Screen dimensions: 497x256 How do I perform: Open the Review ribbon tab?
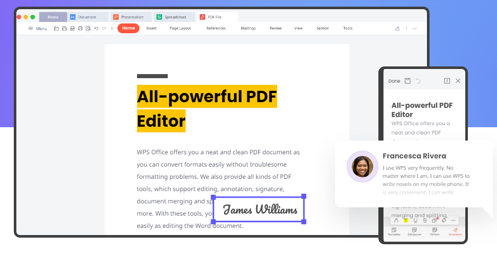point(276,28)
